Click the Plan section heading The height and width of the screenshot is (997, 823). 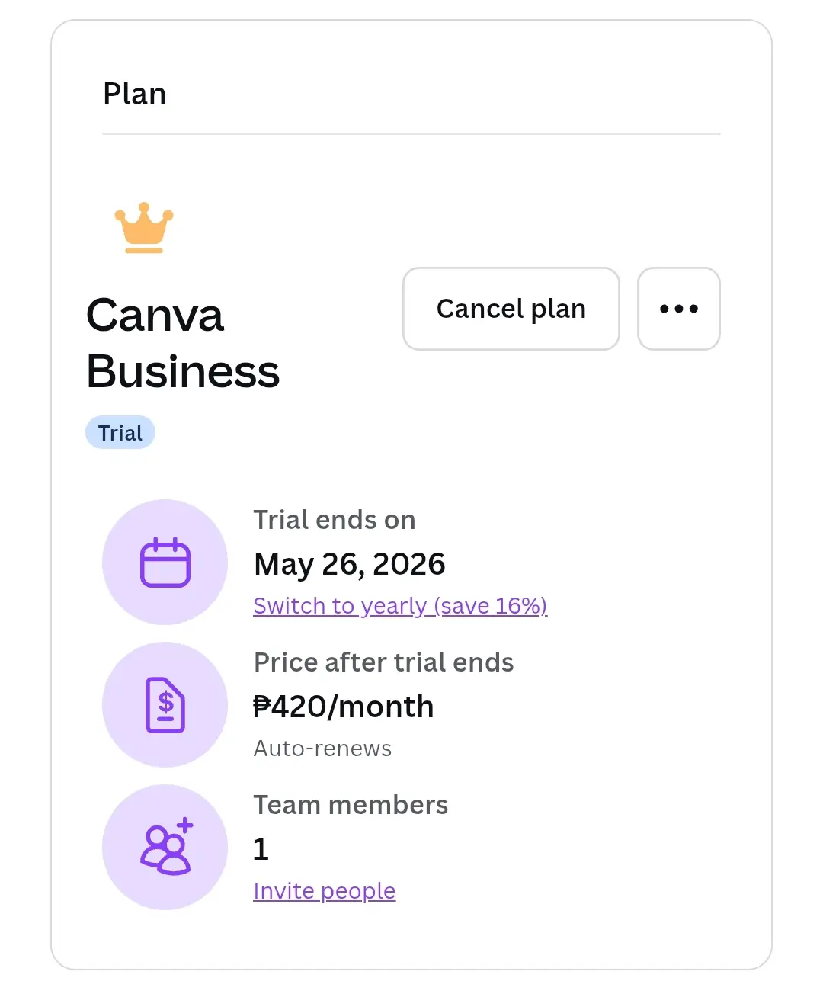click(135, 94)
